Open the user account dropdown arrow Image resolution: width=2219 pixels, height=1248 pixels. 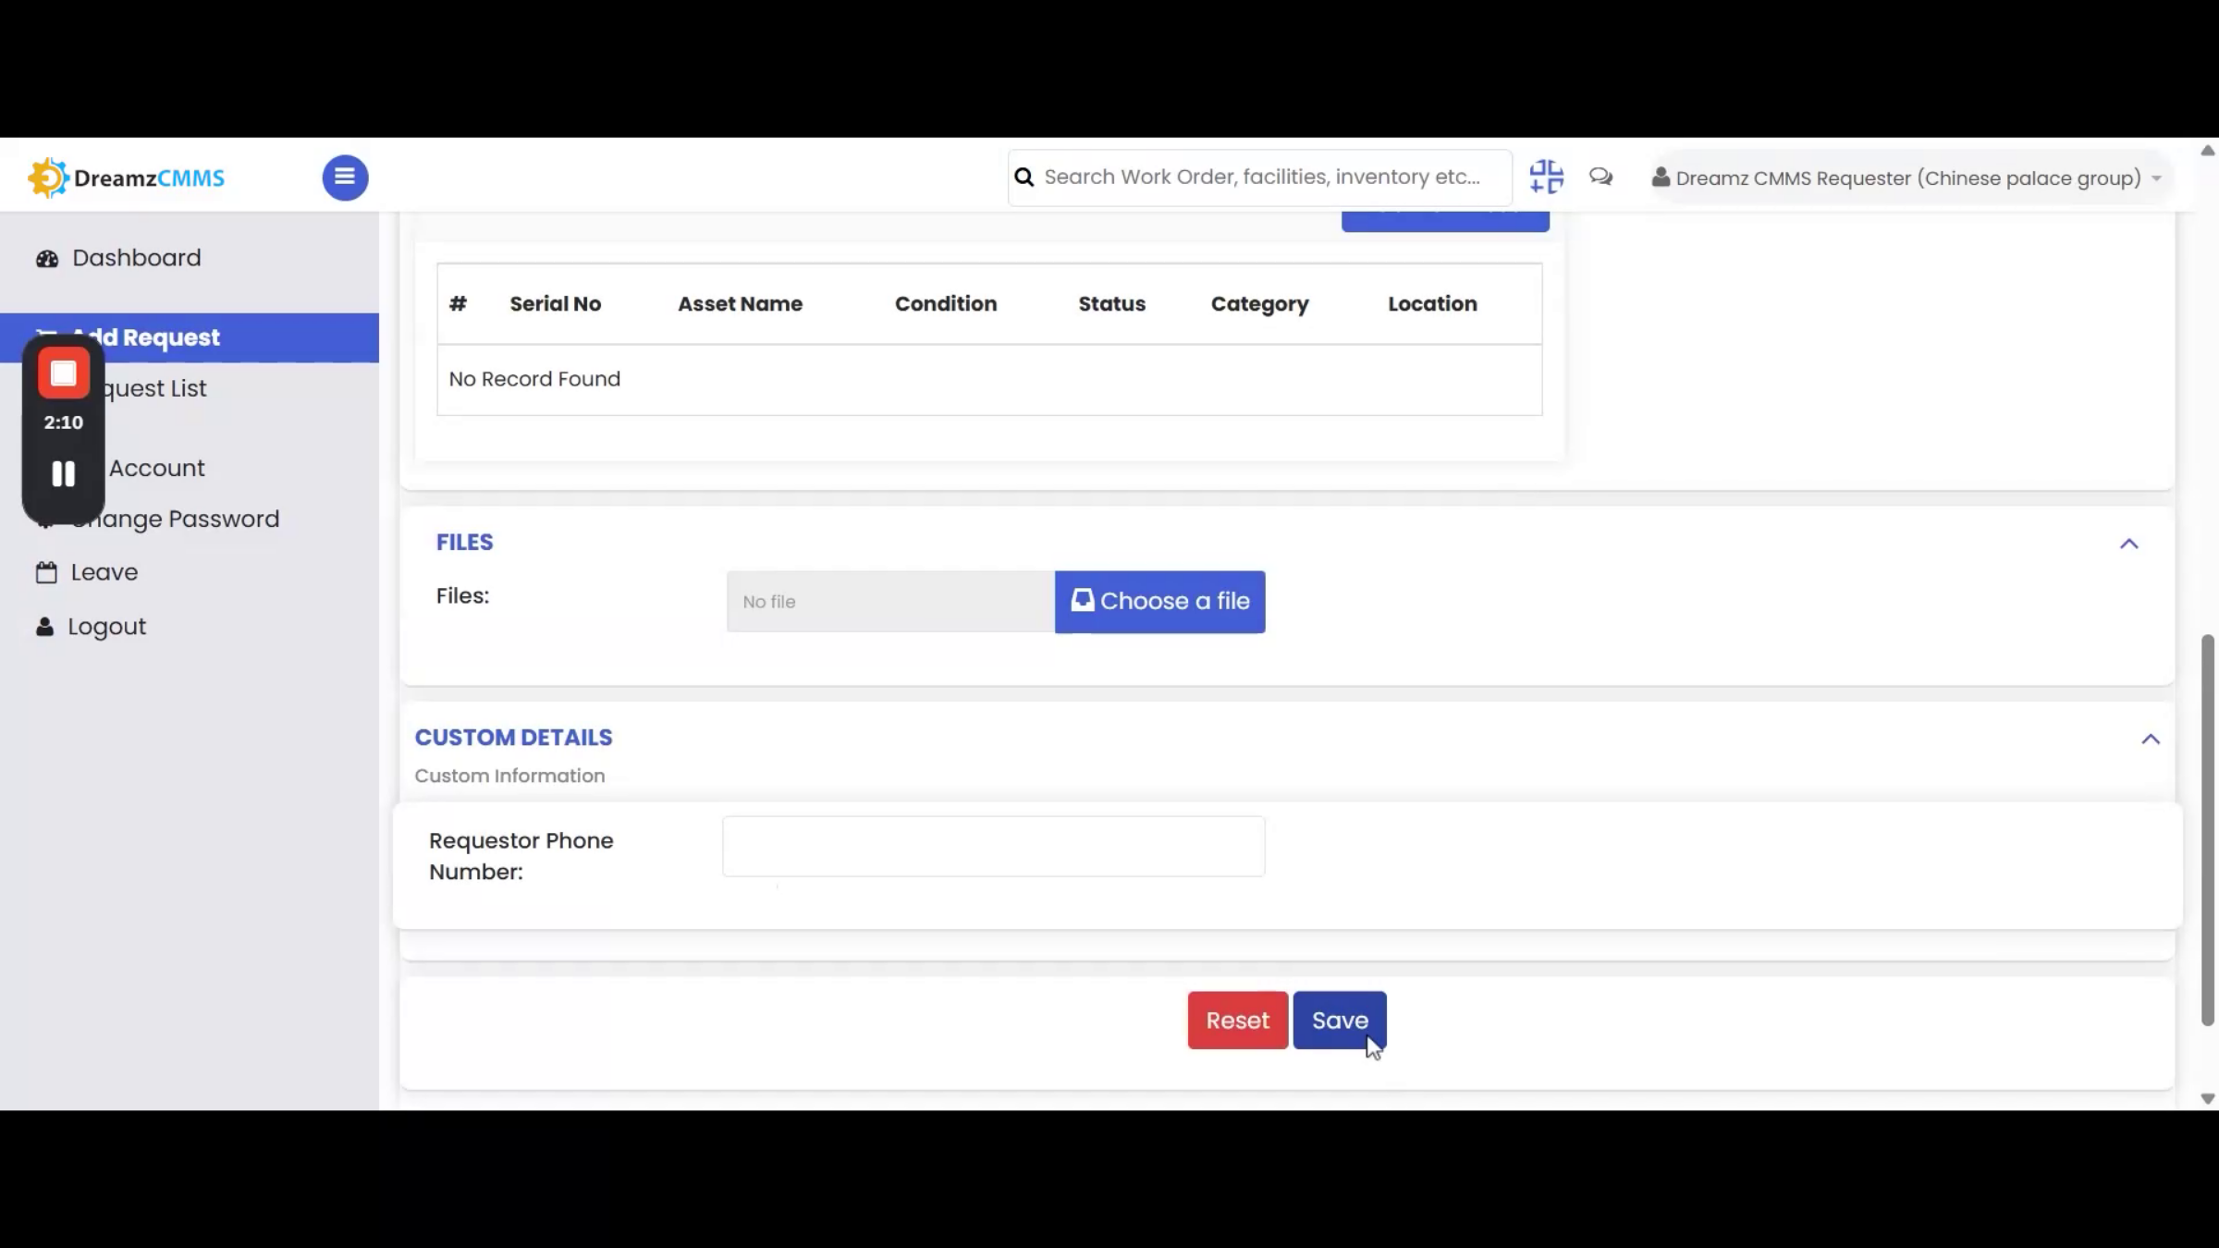pos(2156,178)
